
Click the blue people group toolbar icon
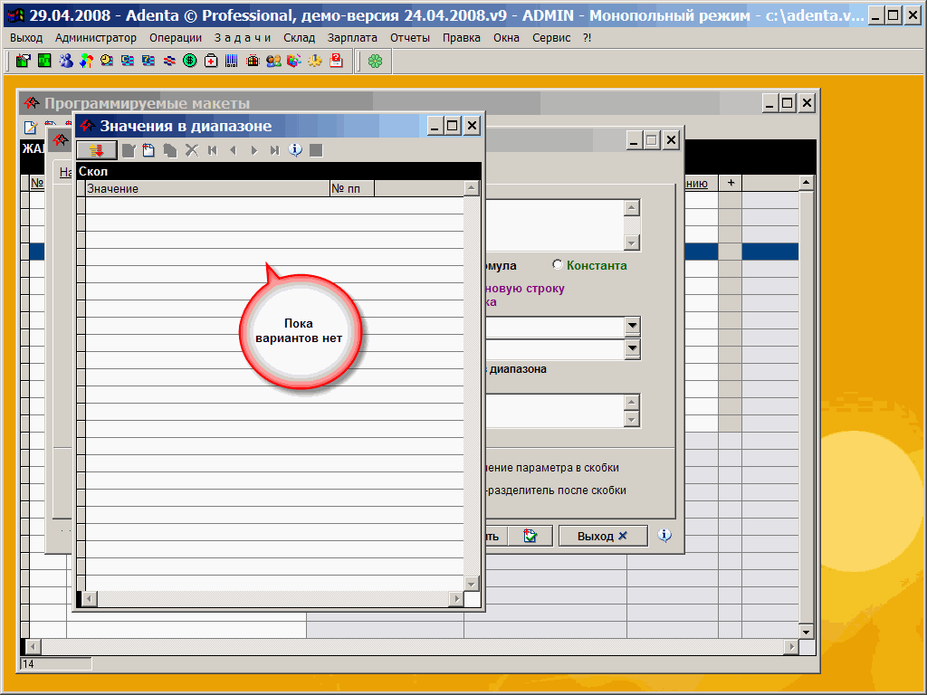[65, 61]
